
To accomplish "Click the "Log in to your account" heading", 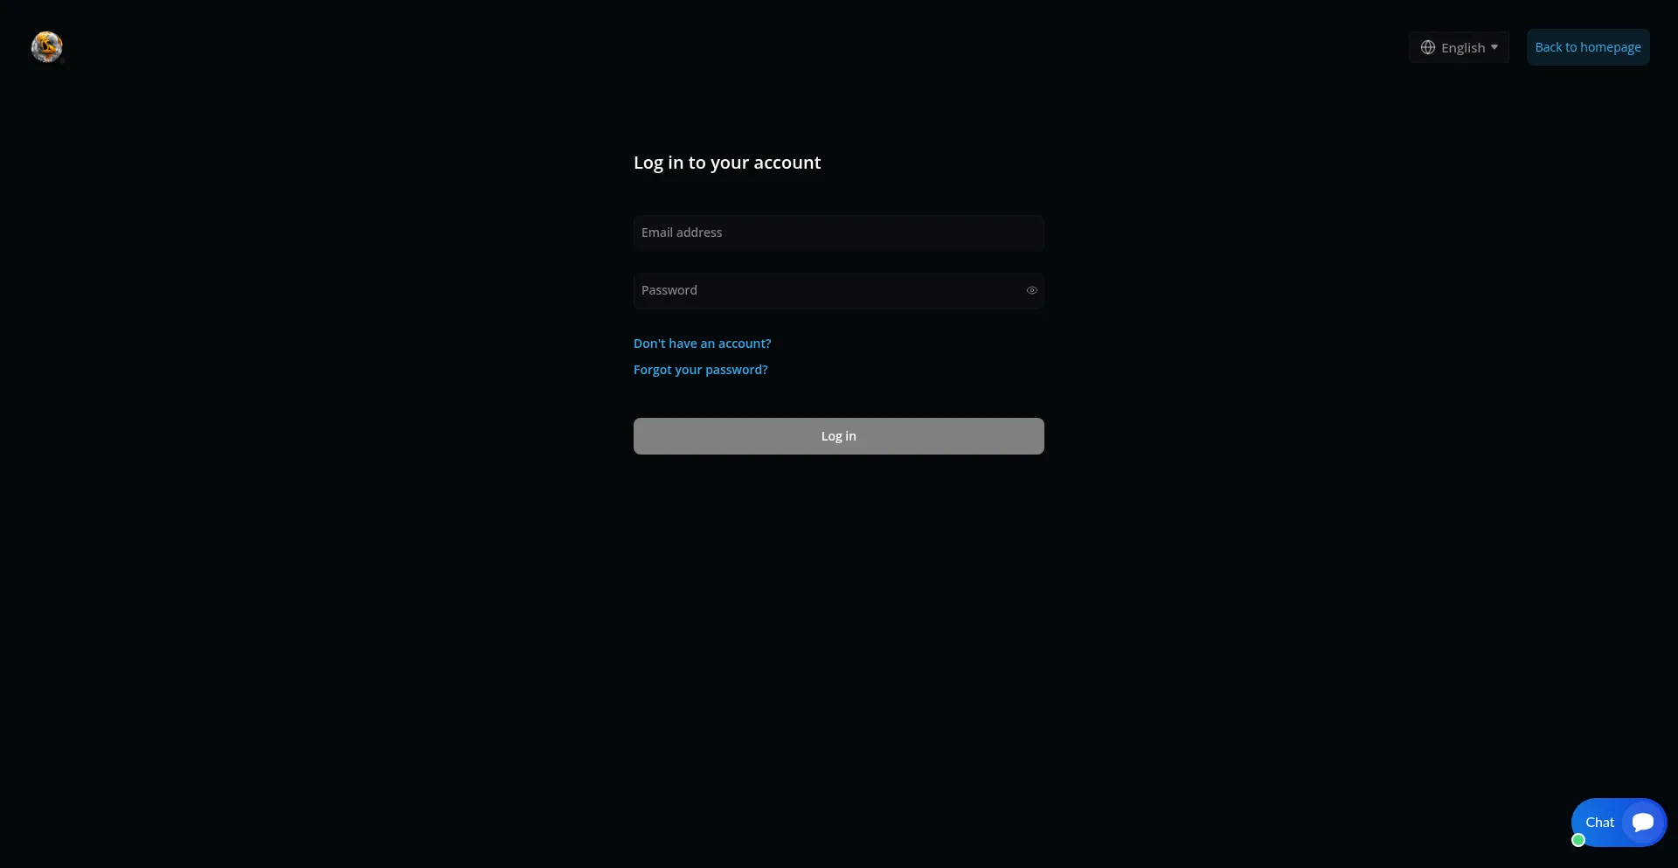I will pos(727,163).
